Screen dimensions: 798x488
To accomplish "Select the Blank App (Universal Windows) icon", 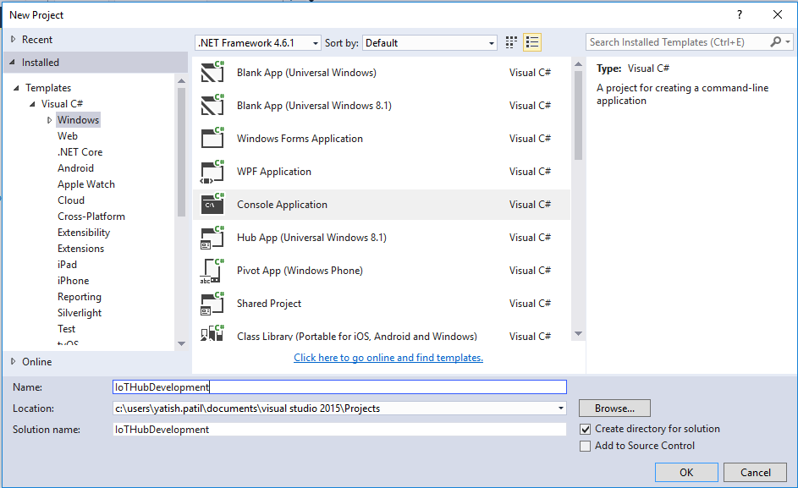I will pos(212,73).
